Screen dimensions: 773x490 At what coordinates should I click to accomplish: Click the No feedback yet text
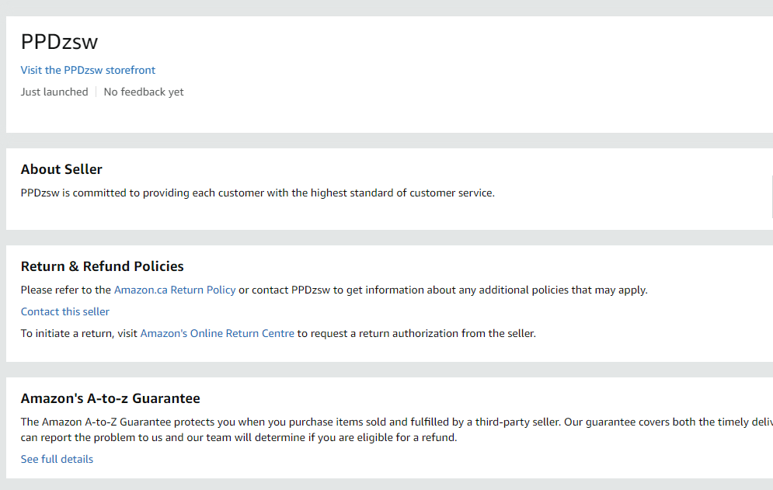click(144, 92)
